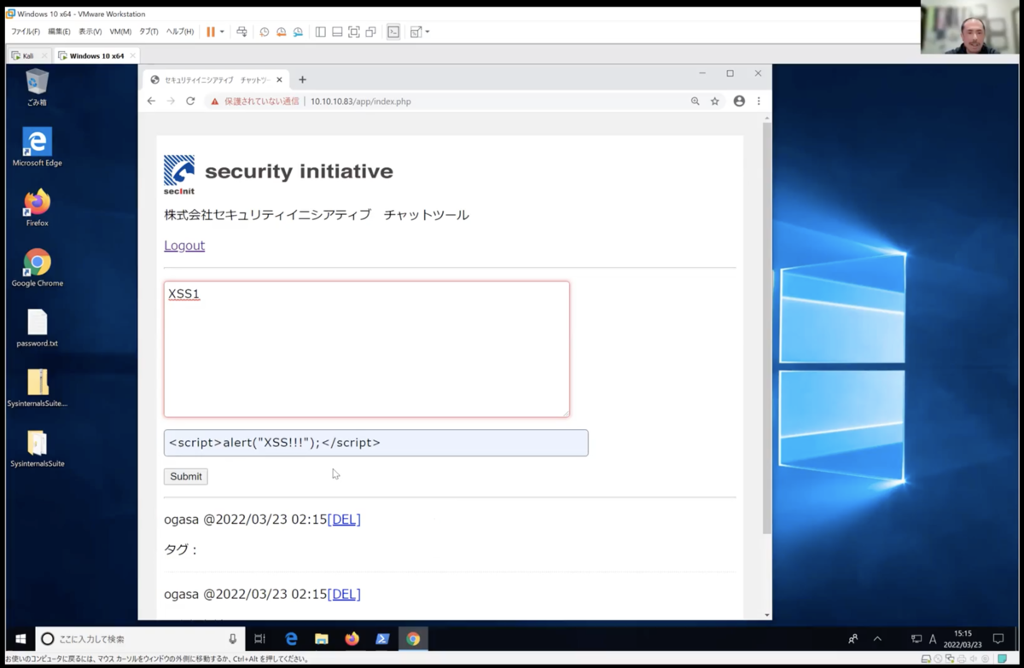
Task: Select the Microsoft Edge desktop shortcut
Action: pos(37,147)
